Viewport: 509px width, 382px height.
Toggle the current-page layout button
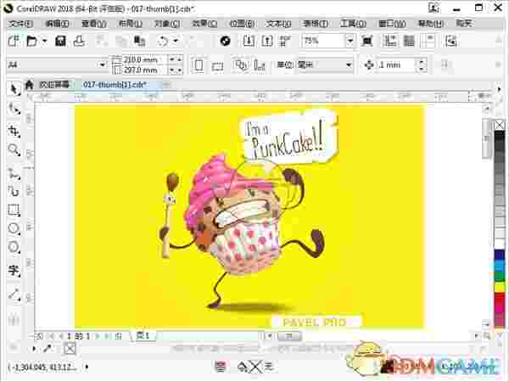click(x=259, y=65)
